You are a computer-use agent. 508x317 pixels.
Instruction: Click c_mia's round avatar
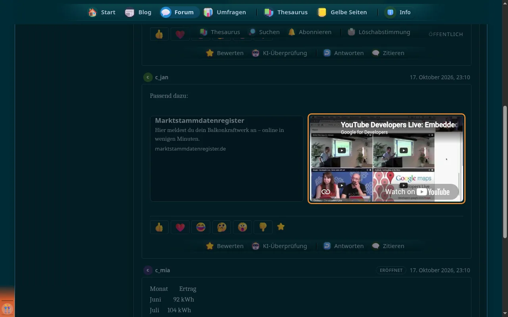(148, 270)
